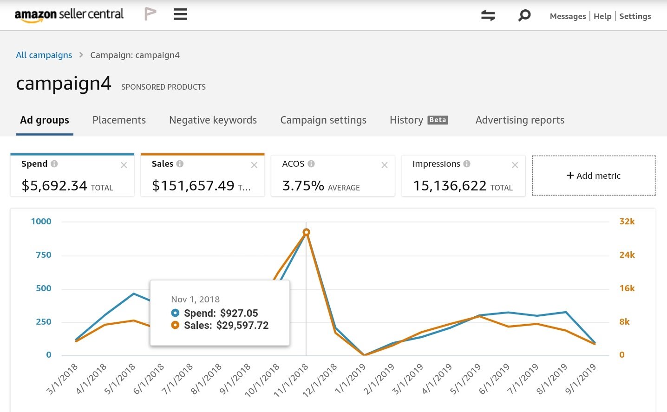Click info icon next to Sales
This screenshot has height=412, width=667.
click(x=180, y=164)
